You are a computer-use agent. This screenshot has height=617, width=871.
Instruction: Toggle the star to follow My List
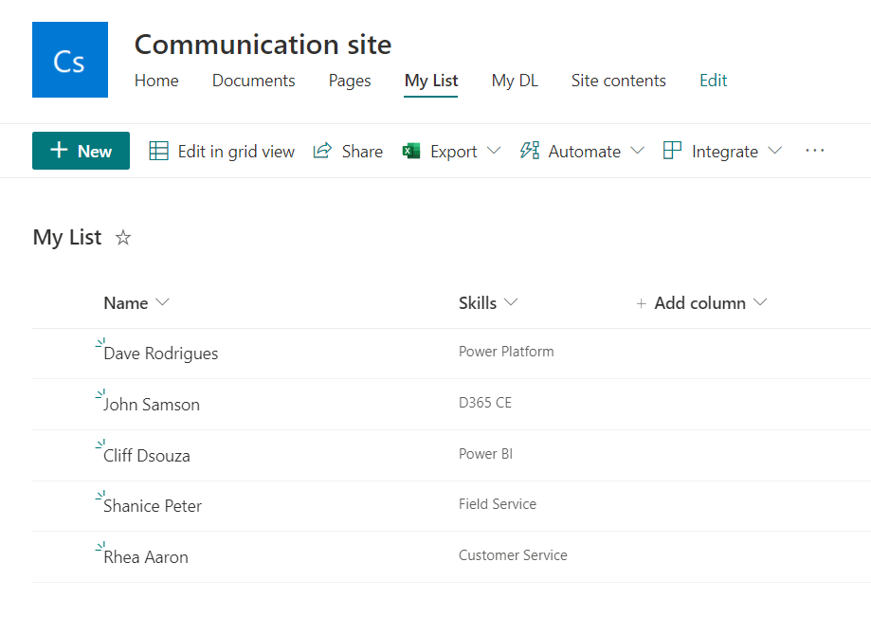[x=122, y=239]
